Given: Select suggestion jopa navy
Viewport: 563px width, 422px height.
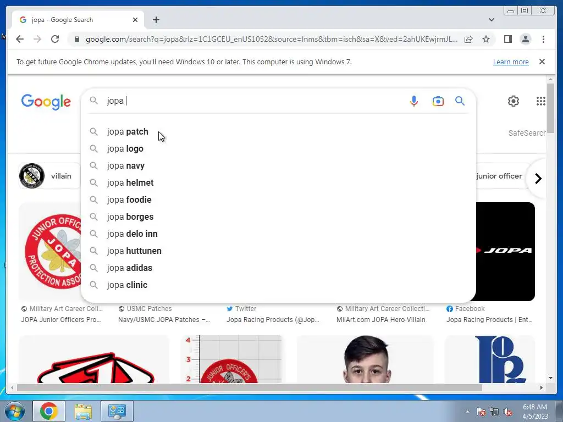Looking at the screenshot, I should [x=278, y=166].
